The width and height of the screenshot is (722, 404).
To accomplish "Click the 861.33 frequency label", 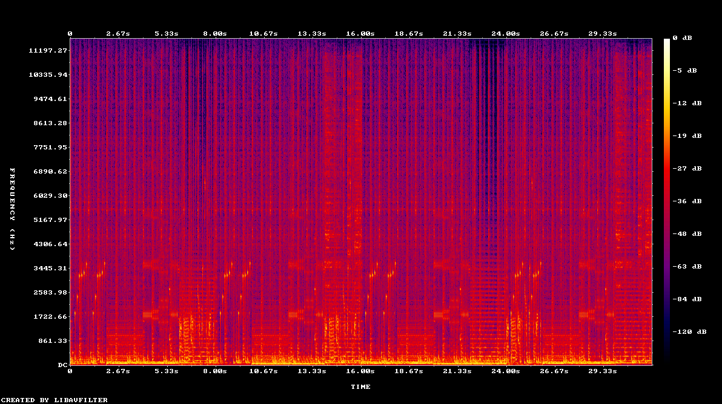I will click(53, 340).
